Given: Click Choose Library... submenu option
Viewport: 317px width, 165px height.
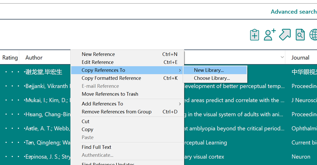Looking at the screenshot, I should [x=215, y=78].
